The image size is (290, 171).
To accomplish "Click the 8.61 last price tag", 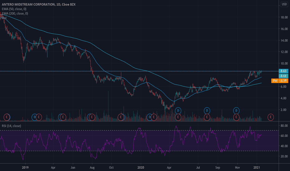I will click(x=283, y=76).
